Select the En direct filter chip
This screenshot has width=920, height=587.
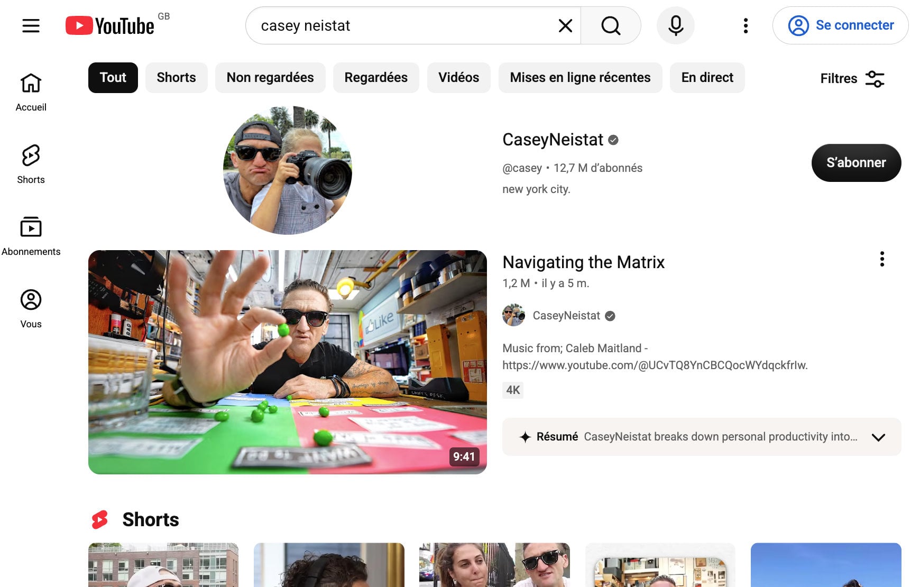[x=707, y=78]
